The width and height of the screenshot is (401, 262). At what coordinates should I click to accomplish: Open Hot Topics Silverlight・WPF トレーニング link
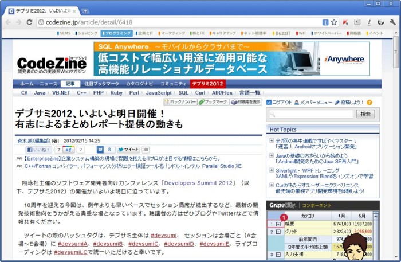tap(324, 174)
